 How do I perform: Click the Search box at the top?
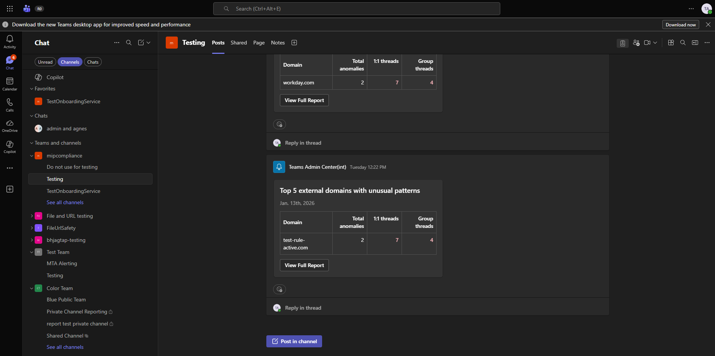tap(357, 9)
